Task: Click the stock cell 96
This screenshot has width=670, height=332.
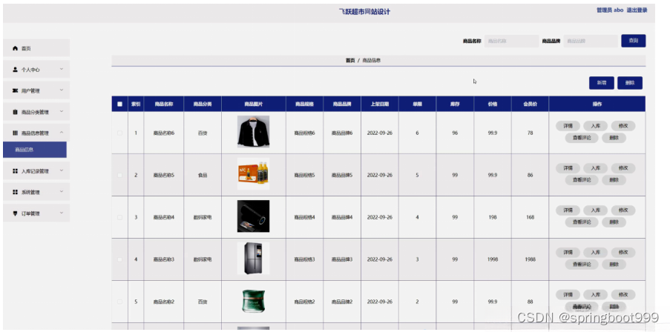Action: 455,133
